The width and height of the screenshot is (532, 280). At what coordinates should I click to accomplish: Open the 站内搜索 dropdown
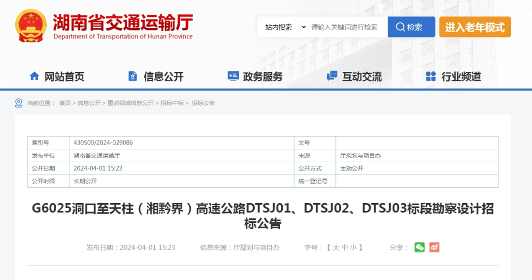(x=285, y=27)
